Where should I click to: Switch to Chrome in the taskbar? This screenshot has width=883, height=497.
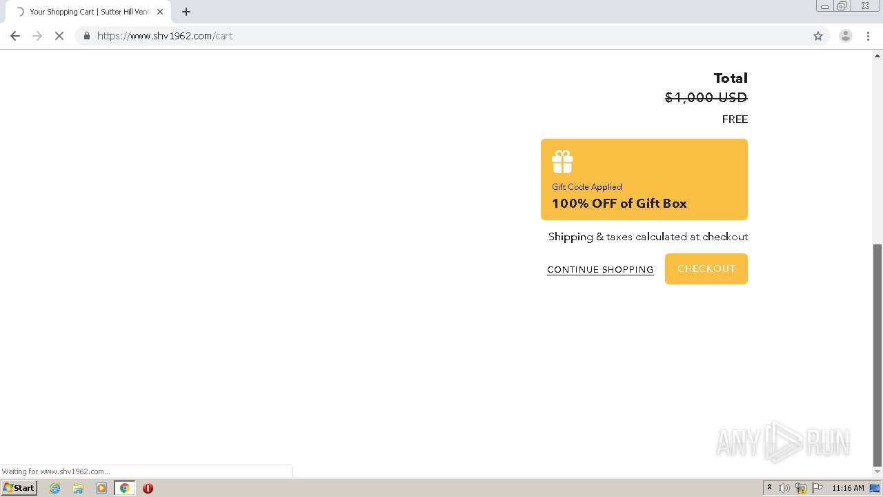(x=124, y=488)
